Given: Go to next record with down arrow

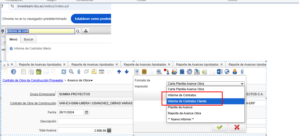Looking at the screenshot, I should click(127, 72).
